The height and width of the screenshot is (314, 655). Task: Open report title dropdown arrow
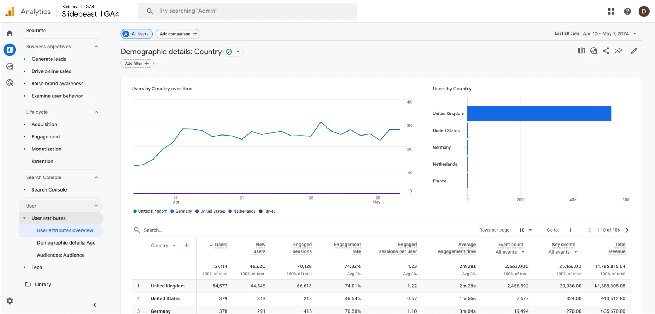pos(238,52)
